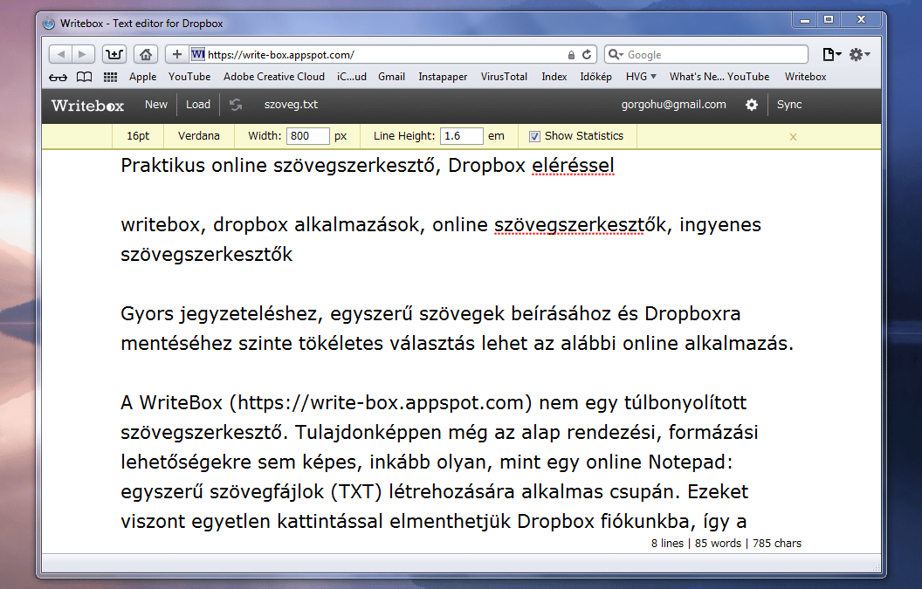The image size is (922, 589).
Task: Click the Writebox logo
Action: pos(87,106)
